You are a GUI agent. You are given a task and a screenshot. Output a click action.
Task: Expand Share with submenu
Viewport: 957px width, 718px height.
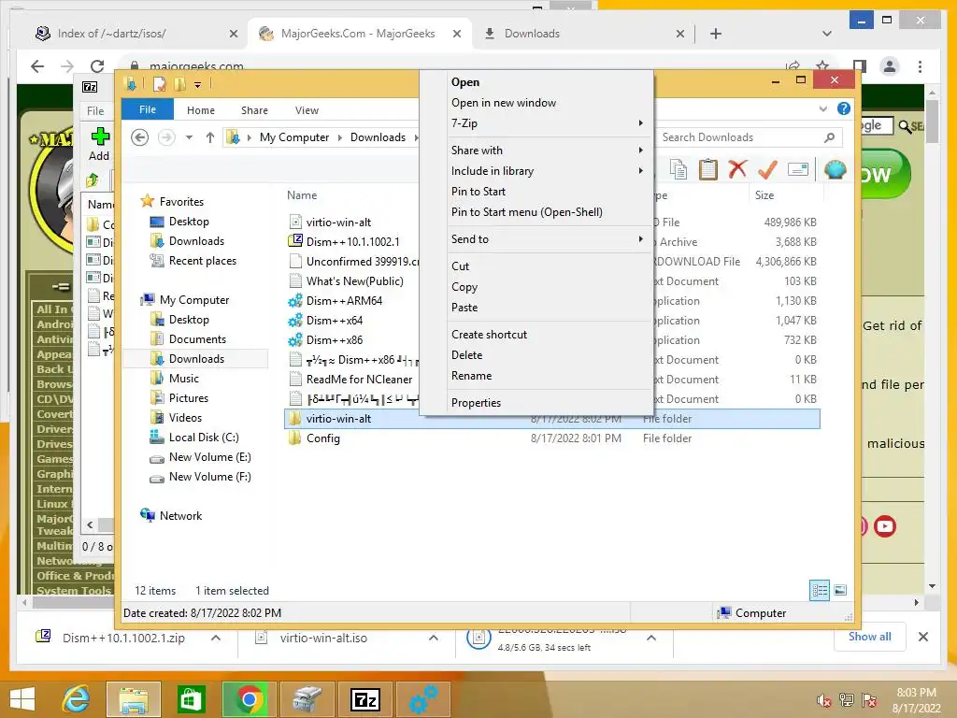(640, 151)
